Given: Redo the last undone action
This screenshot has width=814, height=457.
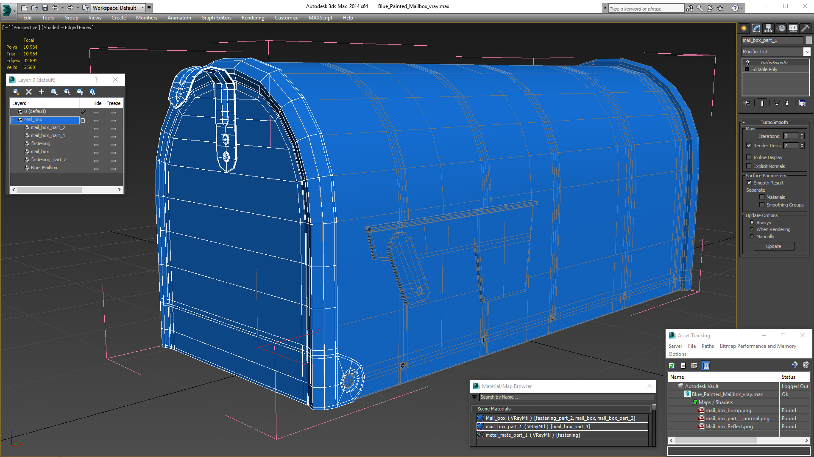Looking at the screenshot, I should tap(70, 8).
